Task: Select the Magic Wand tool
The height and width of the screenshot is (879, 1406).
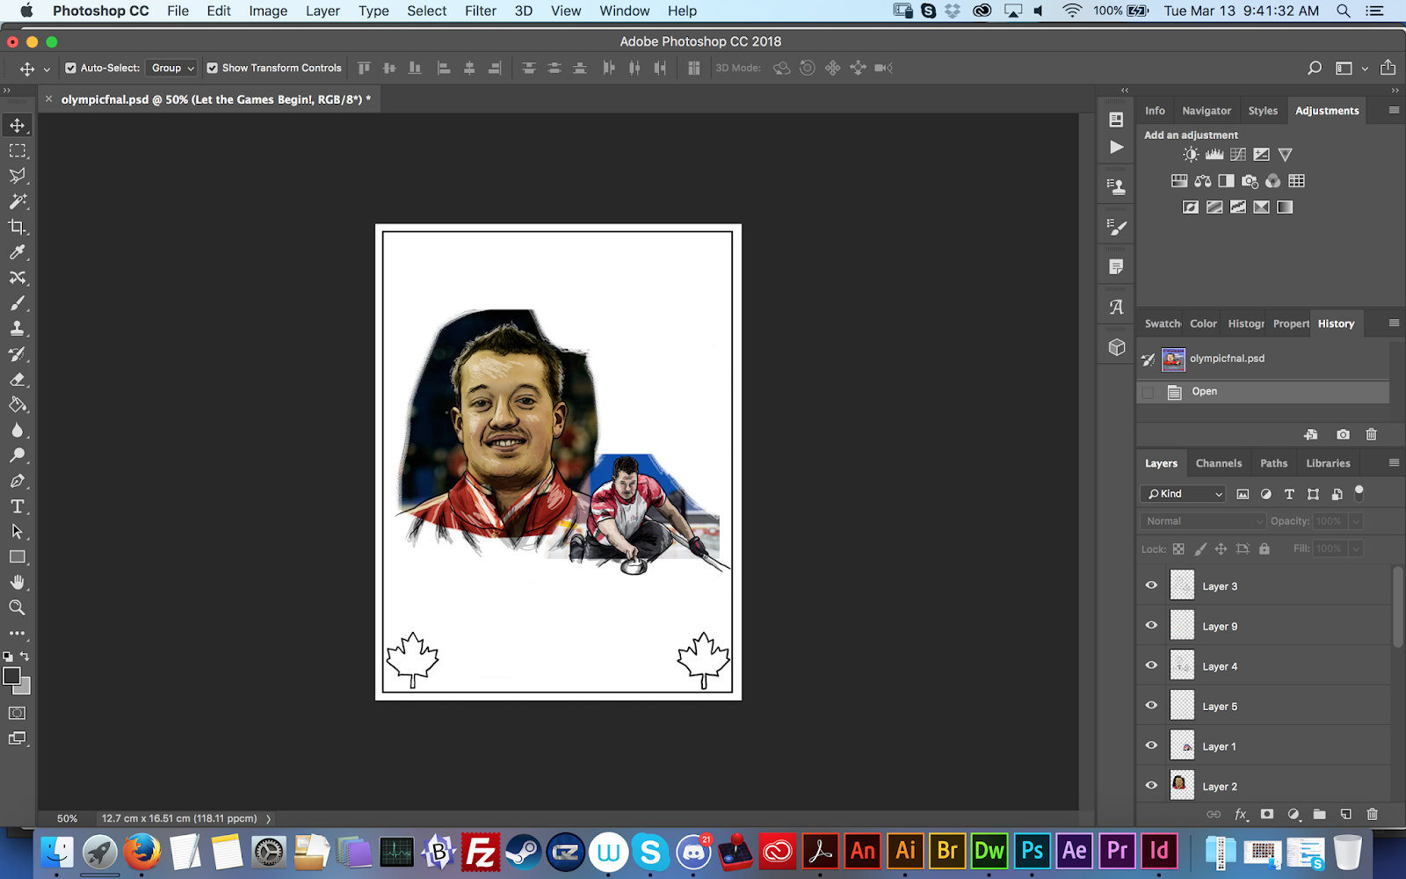Action: click(18, 202)
